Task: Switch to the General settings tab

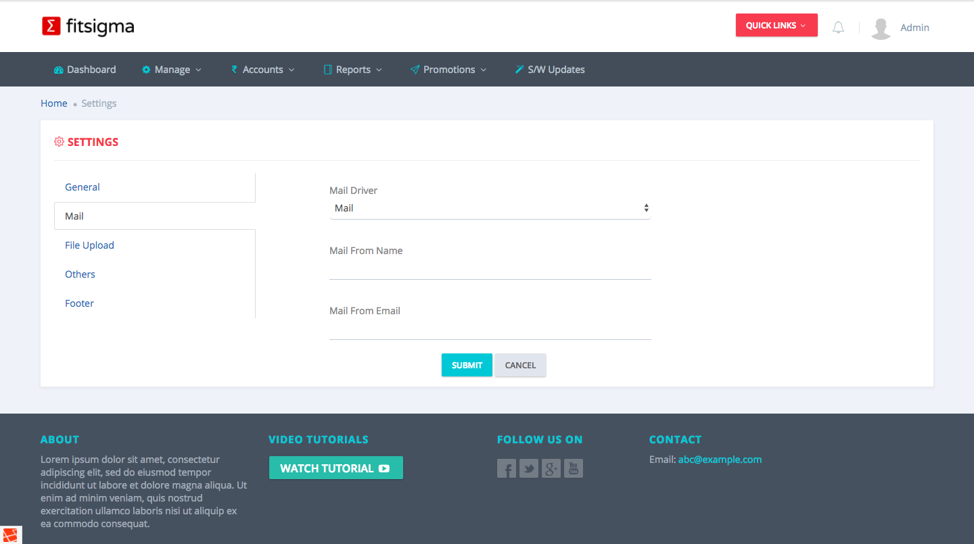Action: tap(83, 187)
